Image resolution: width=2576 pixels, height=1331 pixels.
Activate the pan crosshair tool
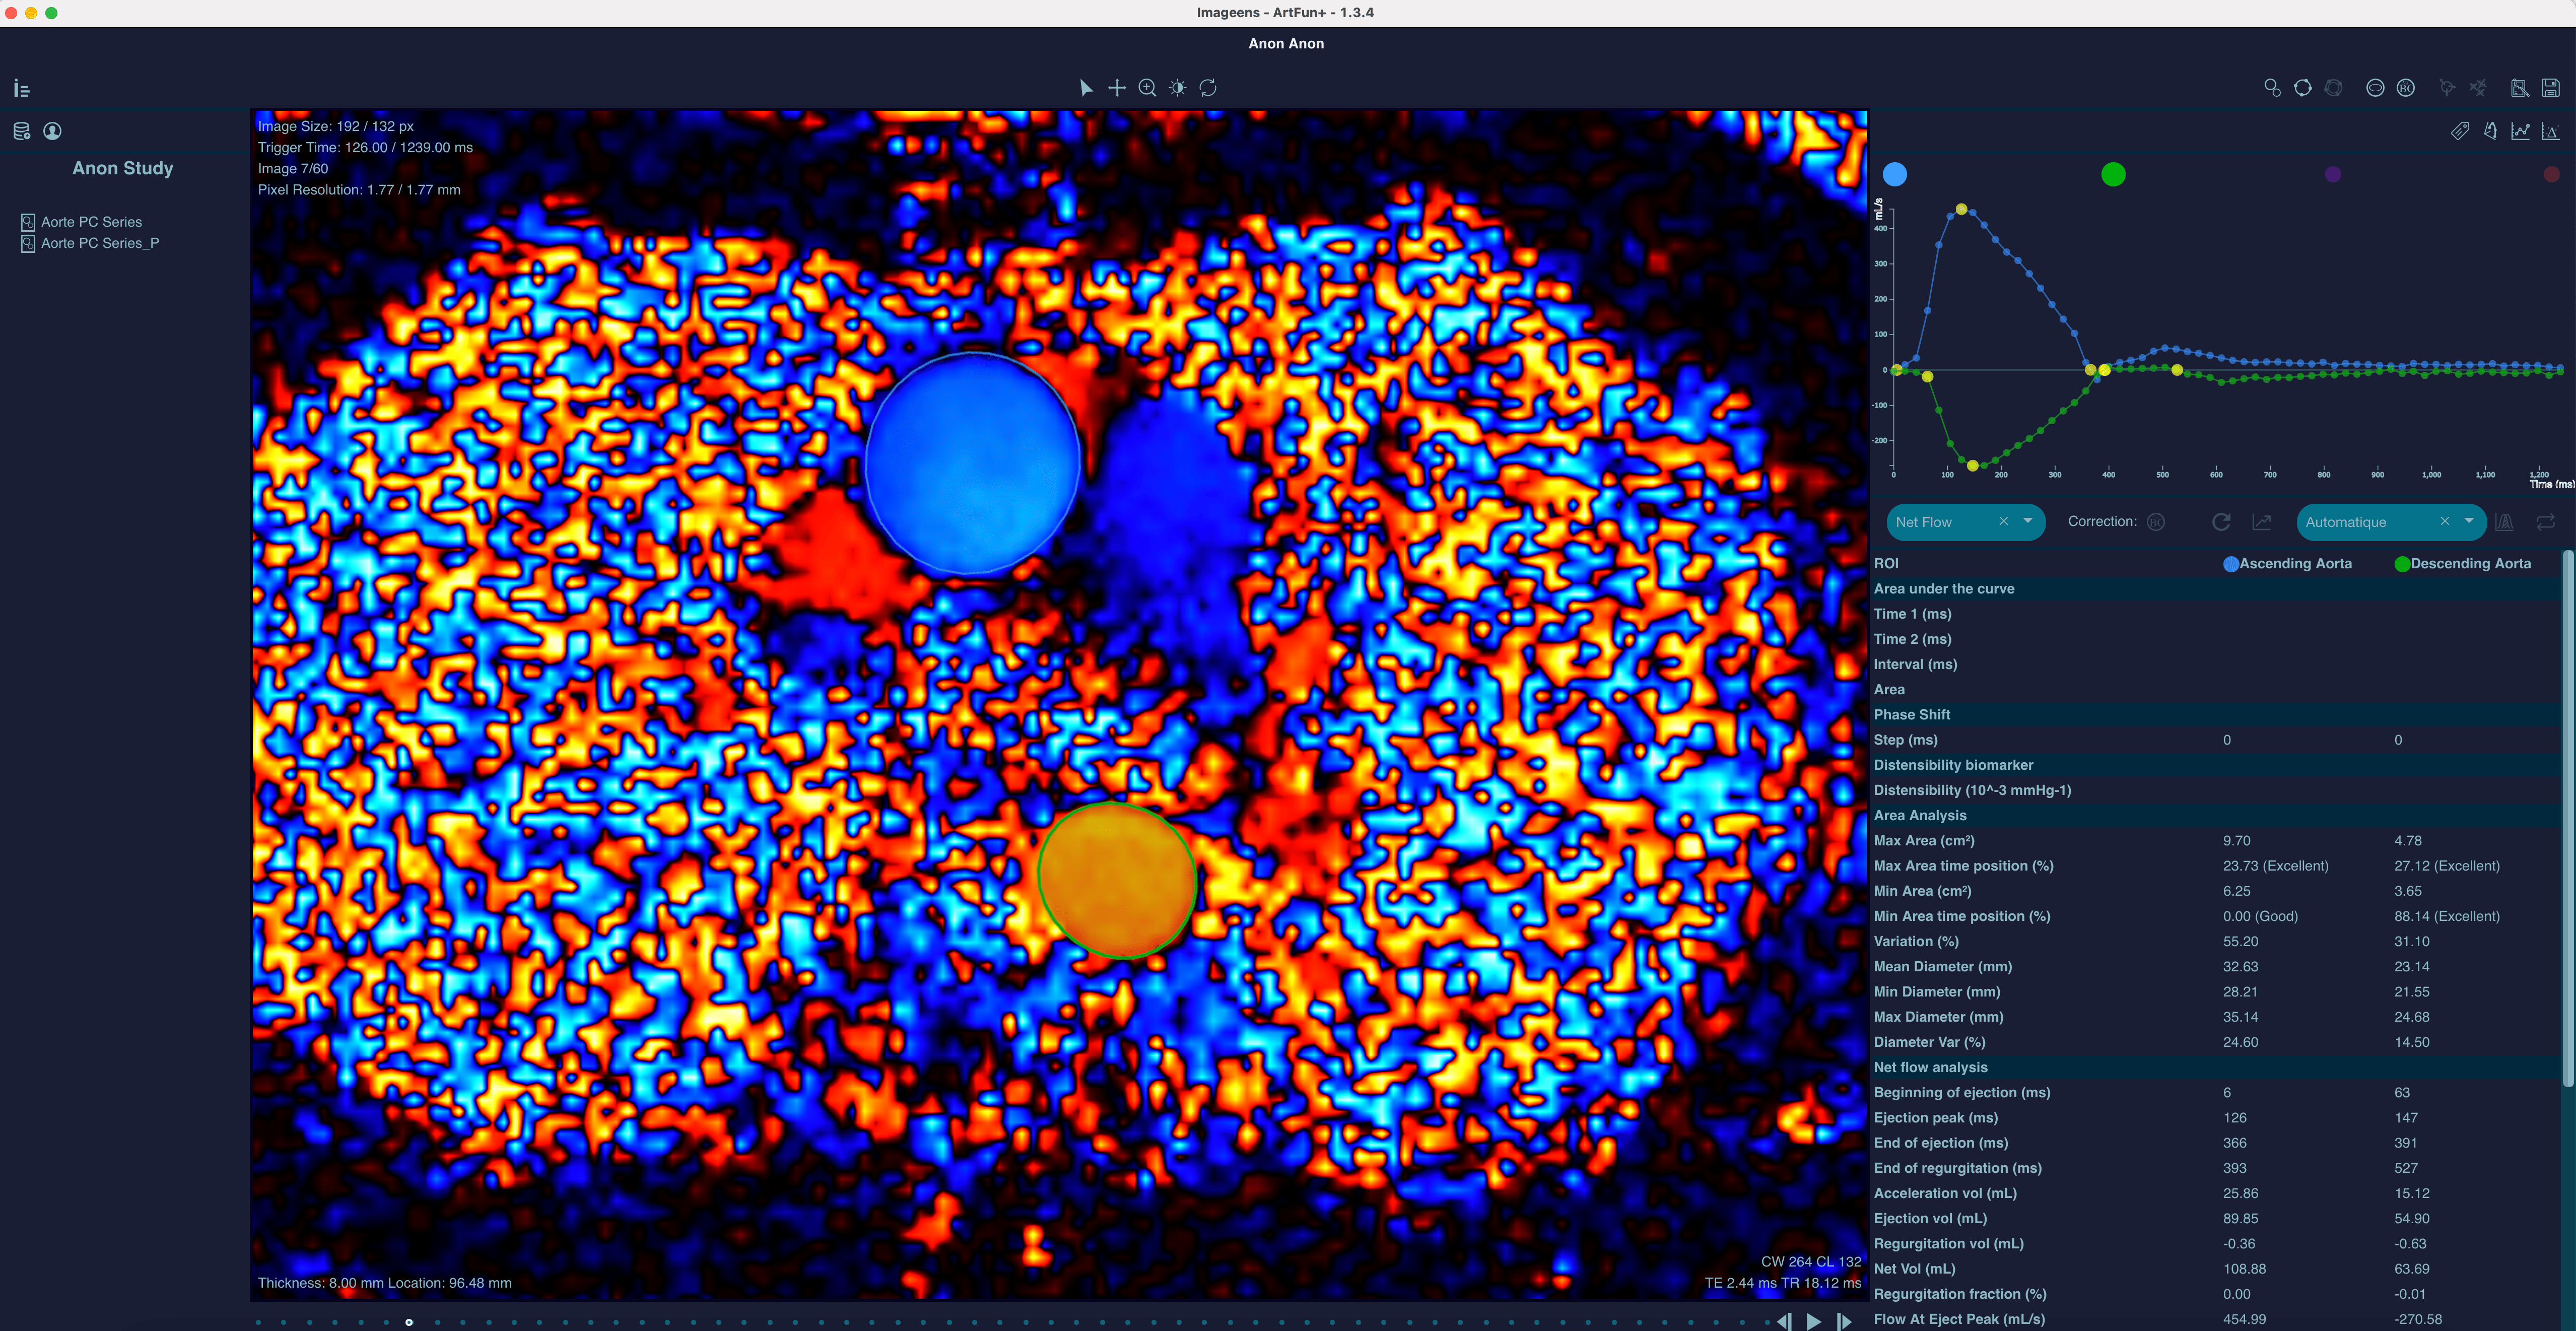click(x=1117, y=88)
